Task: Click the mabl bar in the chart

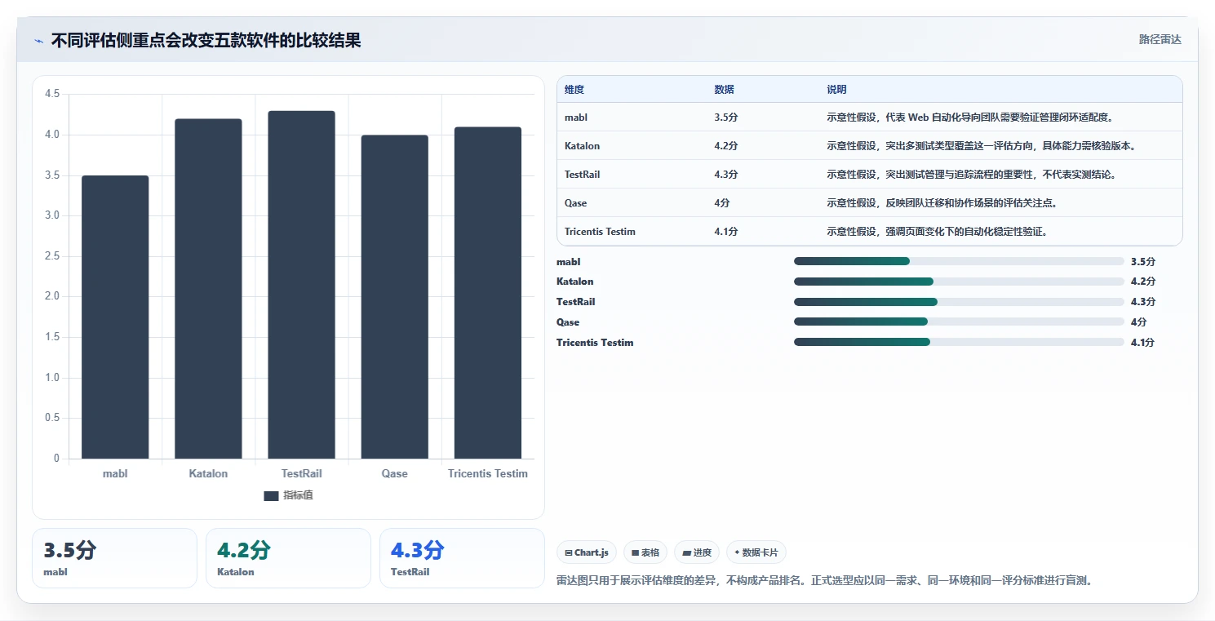Action: click(x=115, y=317)
